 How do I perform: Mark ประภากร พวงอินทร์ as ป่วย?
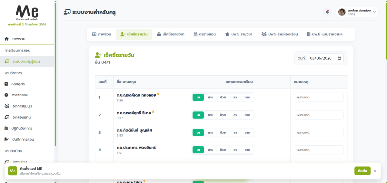pyautogui.click(x=223, y=150)
